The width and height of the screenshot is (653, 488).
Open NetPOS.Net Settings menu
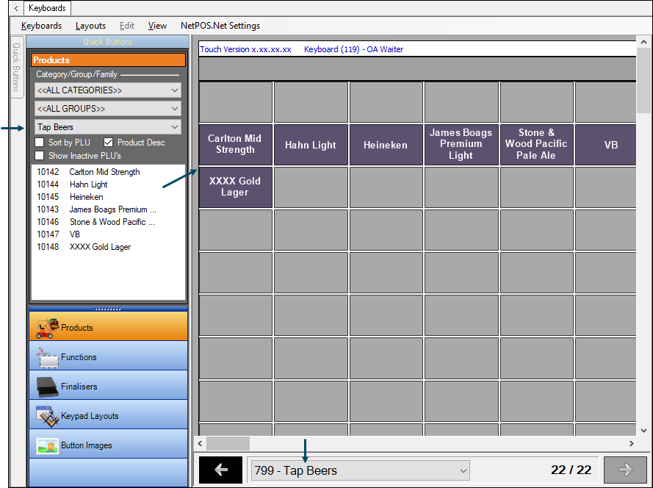220,26
